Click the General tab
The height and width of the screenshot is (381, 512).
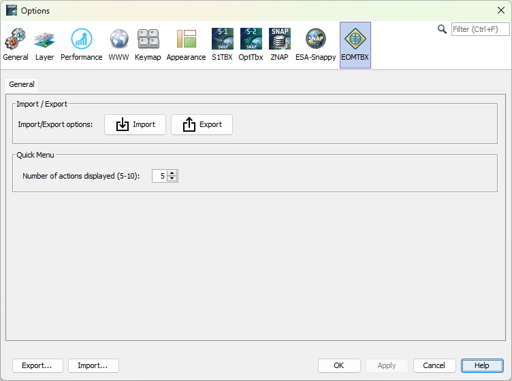click(x=22, y=84)
